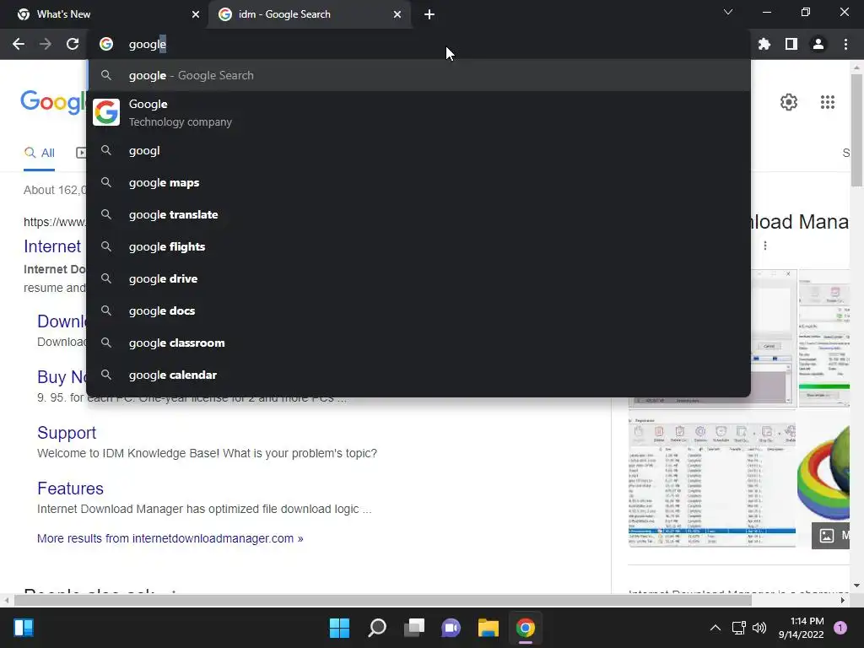Open the Buy Now sitelink

click(62, 377)
